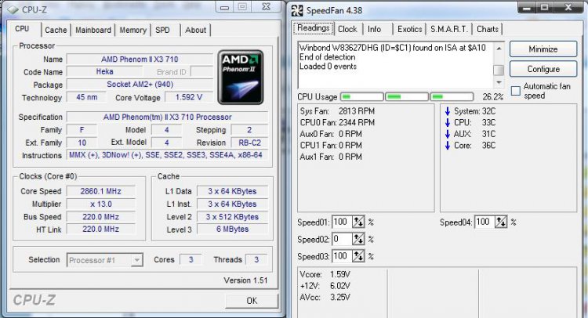588x318 pixels.
Task: Click the 'Winbond W83627DHG' log line
Action: point(392,48)
